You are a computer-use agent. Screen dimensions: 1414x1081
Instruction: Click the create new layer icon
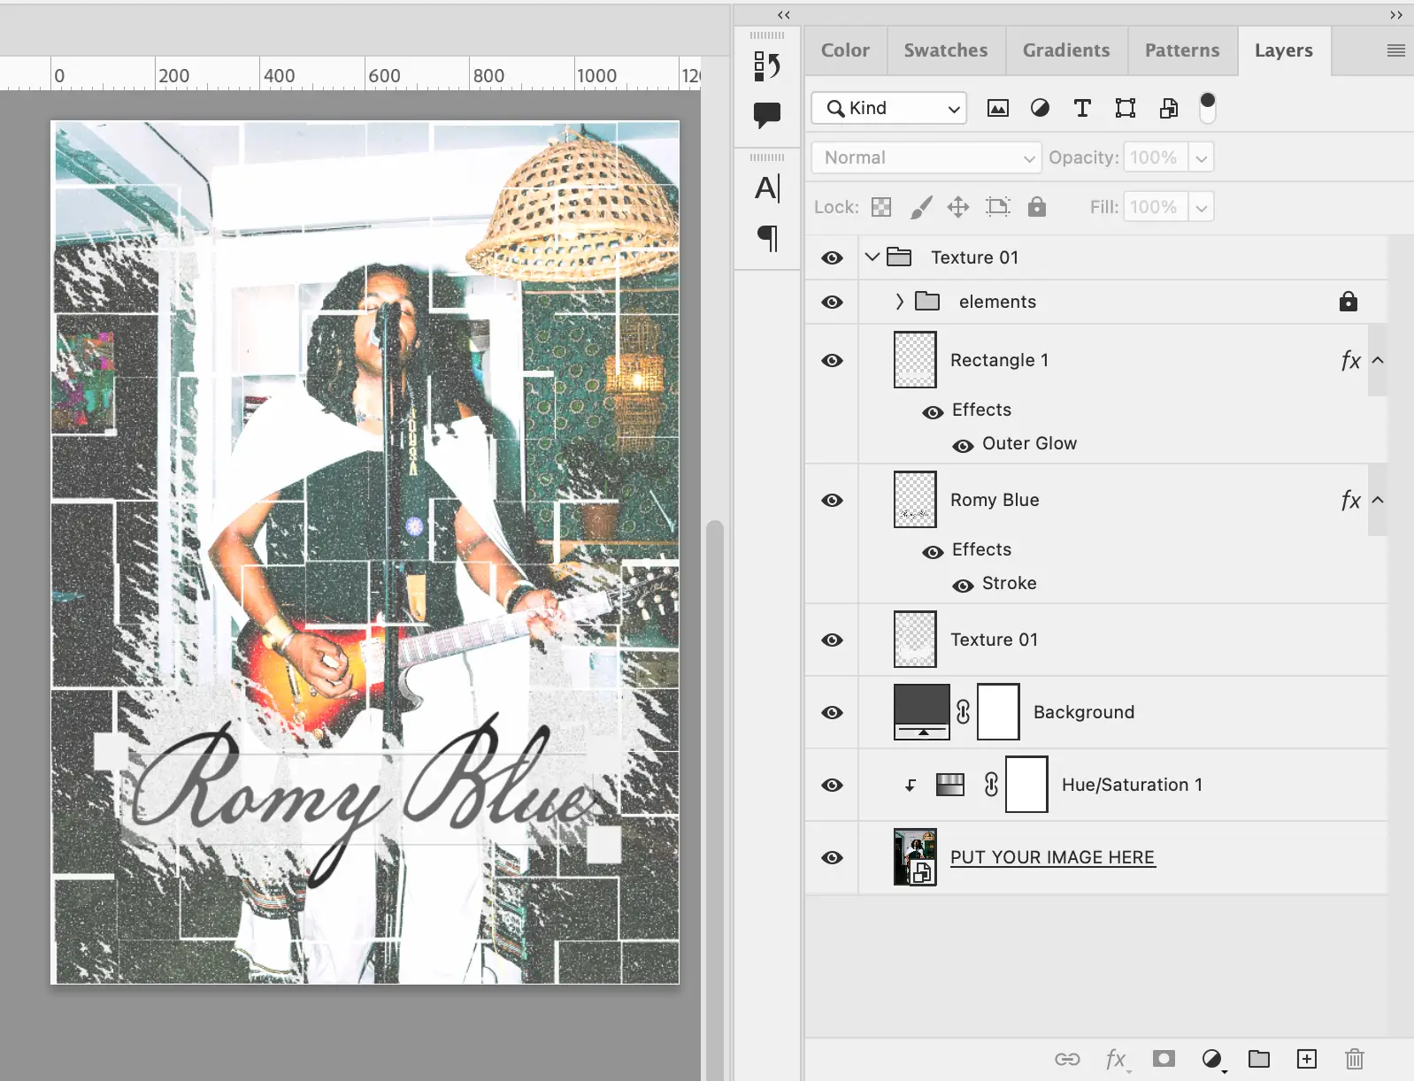coord(1306,1059)
